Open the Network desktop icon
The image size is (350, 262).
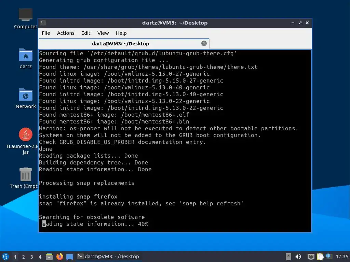tap(25, 99)
